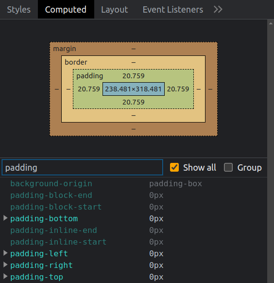The width and height of the screenshot is (274, 283).
Task: Expand the padding-top property
Action: tap(5, 276)
